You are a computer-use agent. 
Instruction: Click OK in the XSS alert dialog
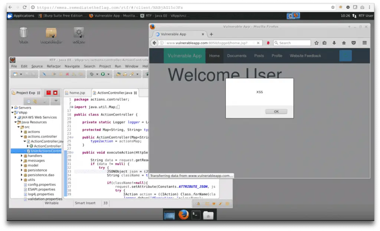coord(276,111)
